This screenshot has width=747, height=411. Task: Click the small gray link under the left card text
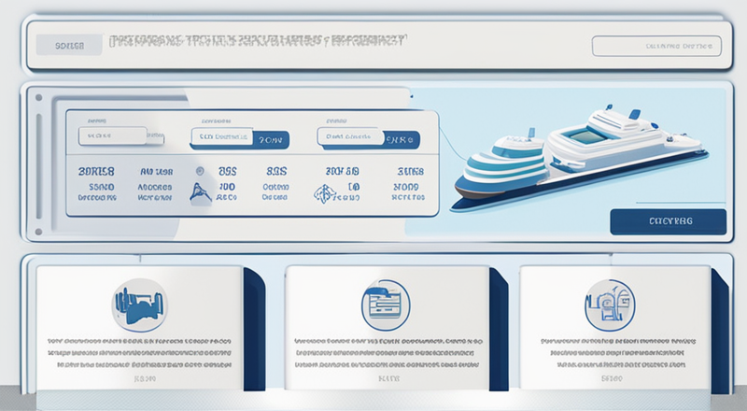145,379
